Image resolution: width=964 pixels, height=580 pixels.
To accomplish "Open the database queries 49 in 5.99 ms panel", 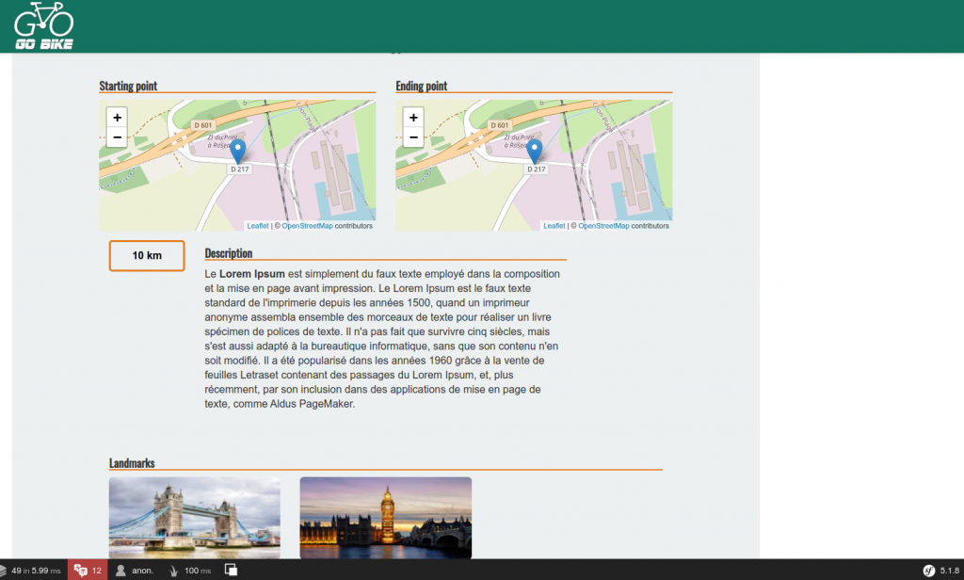I will coord(32,570).
